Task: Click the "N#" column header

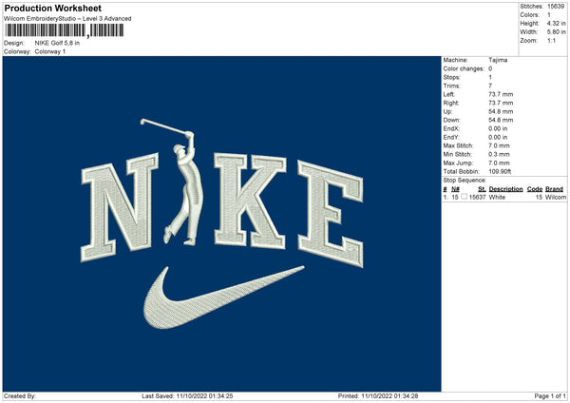Action: pos(455,189)
